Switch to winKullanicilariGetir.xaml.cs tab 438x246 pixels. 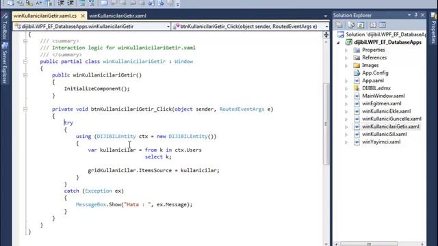[x=45, y=16]
